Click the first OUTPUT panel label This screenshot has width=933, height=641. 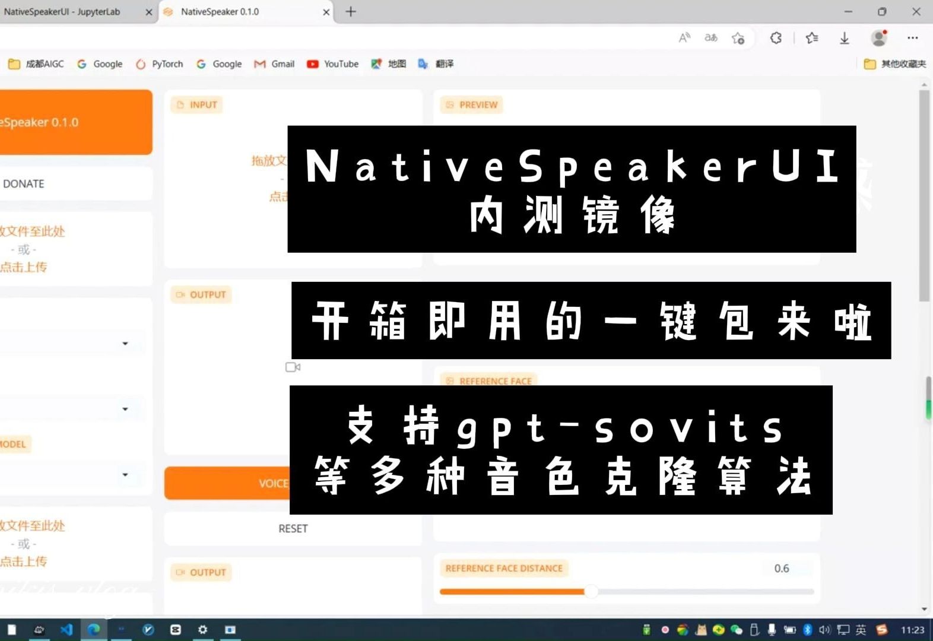[x=201, y=294]
